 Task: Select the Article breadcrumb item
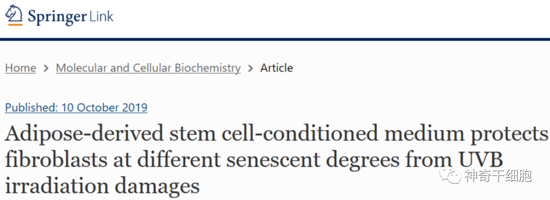click(x=277, y=68)
